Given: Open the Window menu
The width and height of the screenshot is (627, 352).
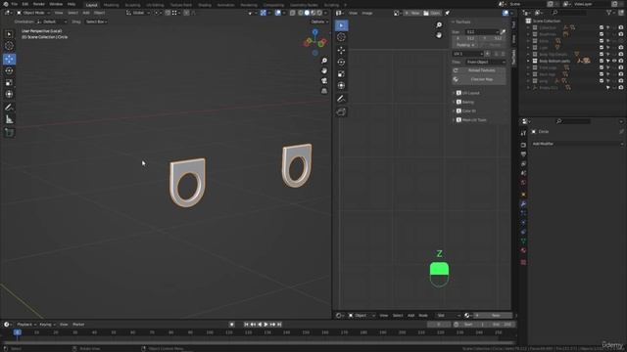Looking at the screenshot, I should tap(56, 4).
